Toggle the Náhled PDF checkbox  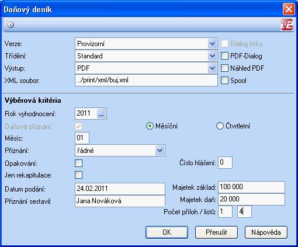click(224, 68)
